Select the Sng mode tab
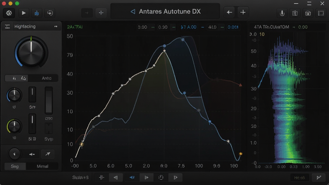 tap(15, 166)
